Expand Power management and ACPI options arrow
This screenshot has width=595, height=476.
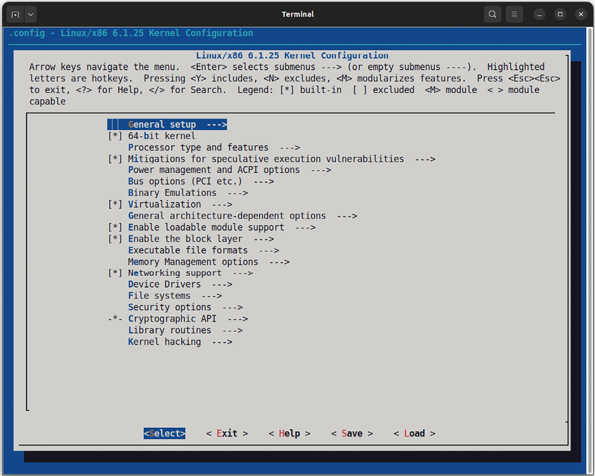321,170
